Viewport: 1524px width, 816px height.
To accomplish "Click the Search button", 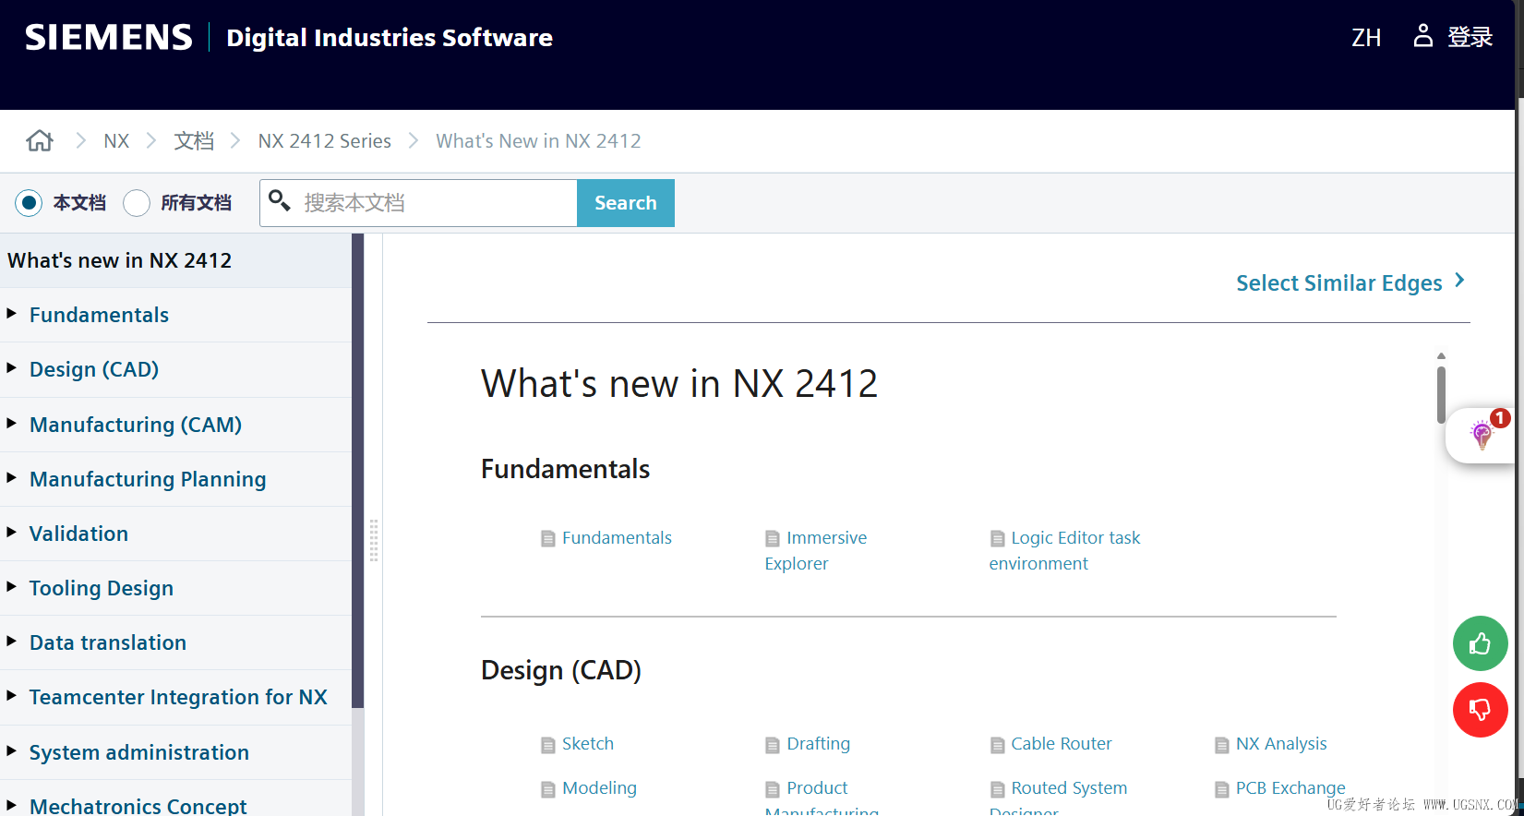I will pyautogui.click(x=626, y=203).
